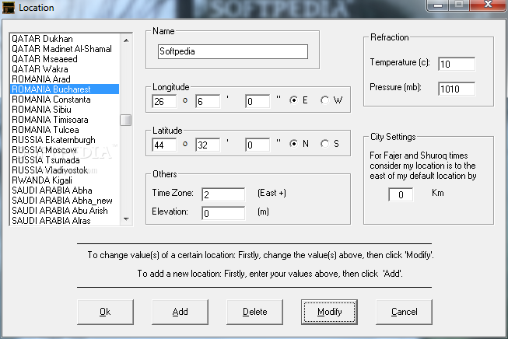Viewport: 508px width, 339px height.
Task: Click the Longitude seconds field
Action: tap(258, 101)
